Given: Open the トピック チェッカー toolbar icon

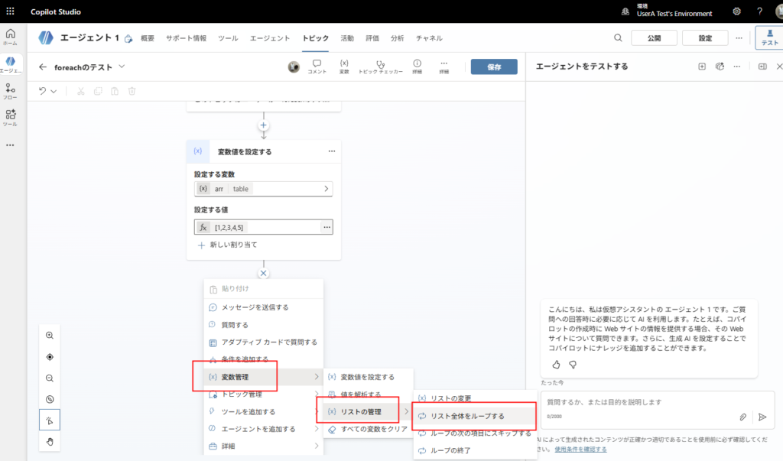Looking at the screenshot, I should (x=380, y=67).
